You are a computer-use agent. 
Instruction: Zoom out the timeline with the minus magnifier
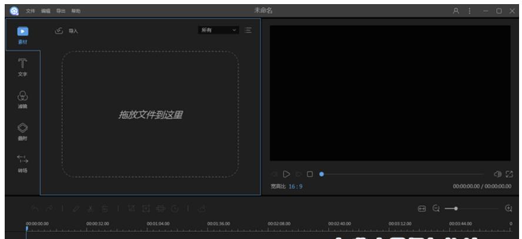pyautogui.click(x=436, y=208)
